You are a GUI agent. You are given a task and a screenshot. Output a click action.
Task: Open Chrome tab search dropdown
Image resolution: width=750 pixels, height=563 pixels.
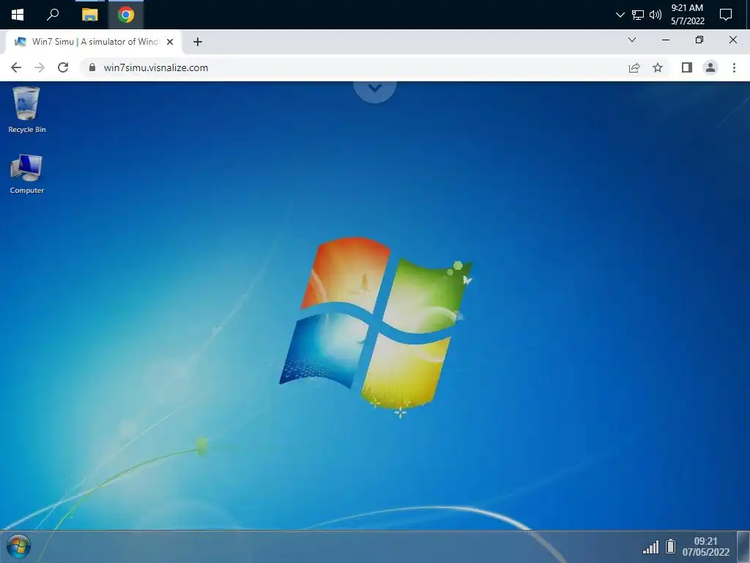[x=632, y=40]
